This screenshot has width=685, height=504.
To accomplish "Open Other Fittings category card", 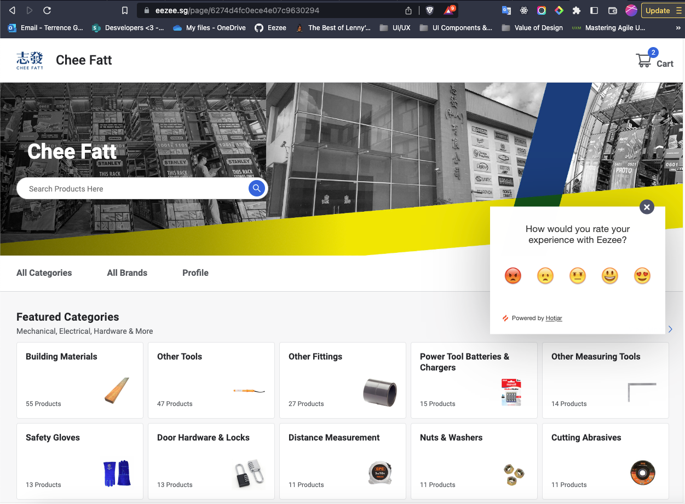I will tap(343, 380).
